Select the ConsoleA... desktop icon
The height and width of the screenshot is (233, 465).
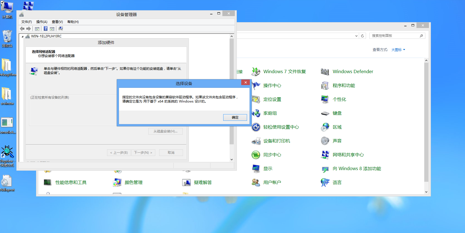(7, 125)
